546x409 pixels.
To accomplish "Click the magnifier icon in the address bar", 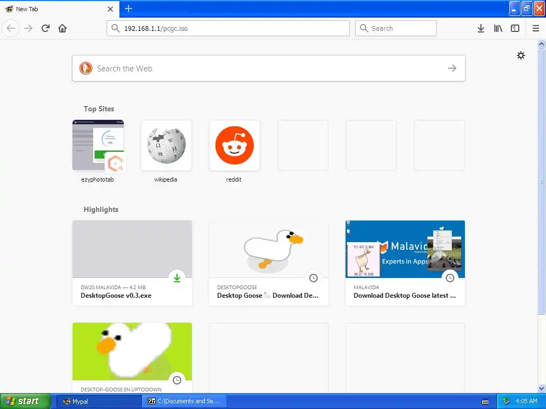I will [115, 28].
